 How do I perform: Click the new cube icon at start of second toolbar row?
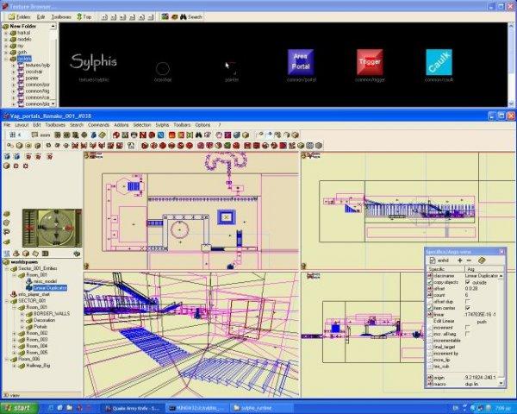(x=10, y=145)
